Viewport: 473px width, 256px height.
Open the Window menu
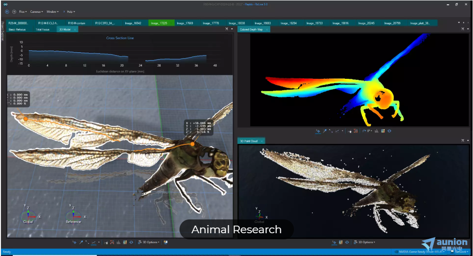click(x=53, y=12)
